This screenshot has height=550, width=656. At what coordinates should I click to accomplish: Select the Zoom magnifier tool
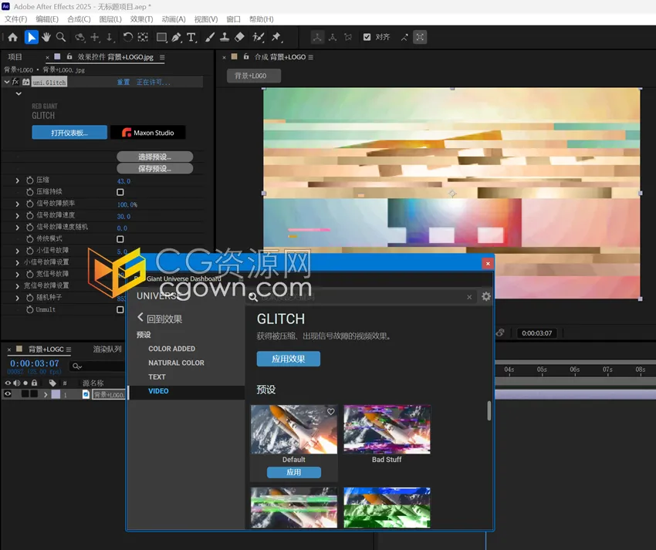pos(62,37)
